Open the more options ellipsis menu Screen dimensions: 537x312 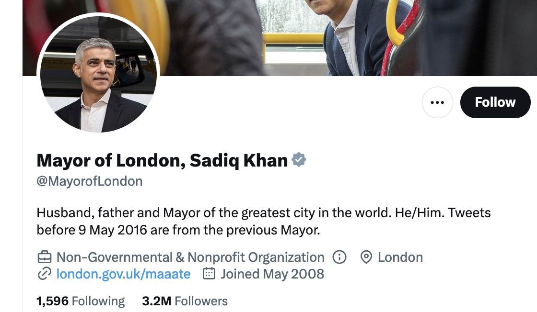click(437, 102)
